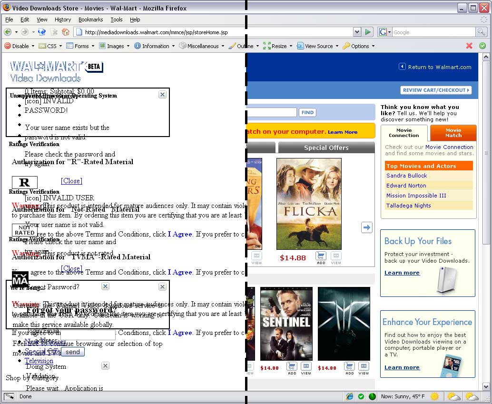Image resolution: width=492 pixels, height=404 pixels.
Task: Reload the current page
Action: point(42,32)
